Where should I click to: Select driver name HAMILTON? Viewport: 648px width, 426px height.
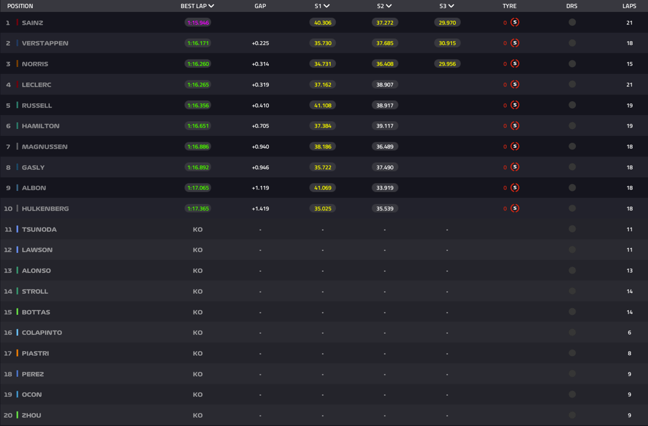click(x=40, y=126)
